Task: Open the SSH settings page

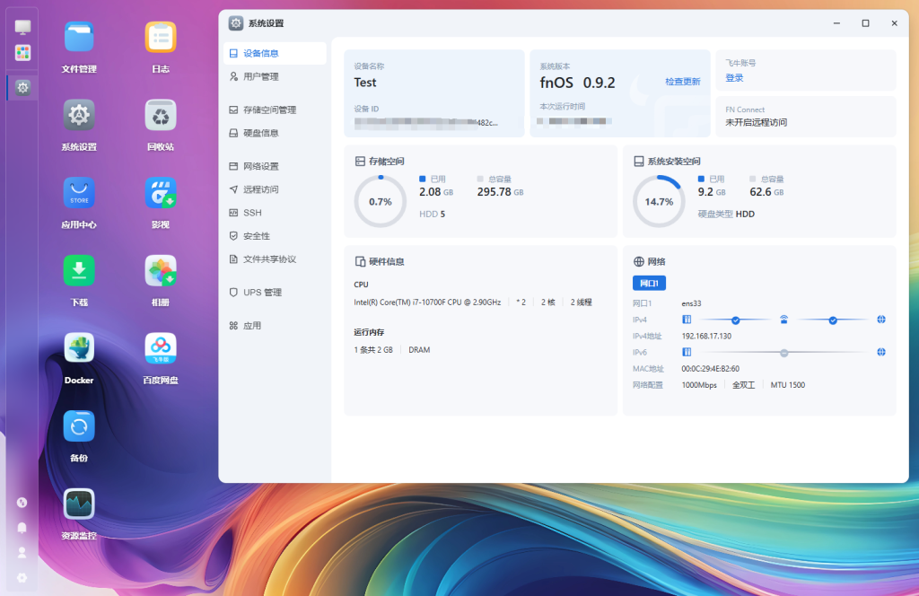Action: click(252, 213)
